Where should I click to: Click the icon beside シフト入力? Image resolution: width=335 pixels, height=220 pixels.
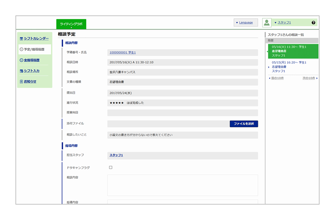pyautogui.click(x=21, y=71)
